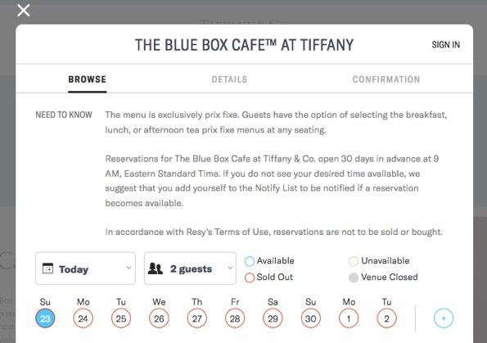Open the Today date dropdown

tap(85, 269)
